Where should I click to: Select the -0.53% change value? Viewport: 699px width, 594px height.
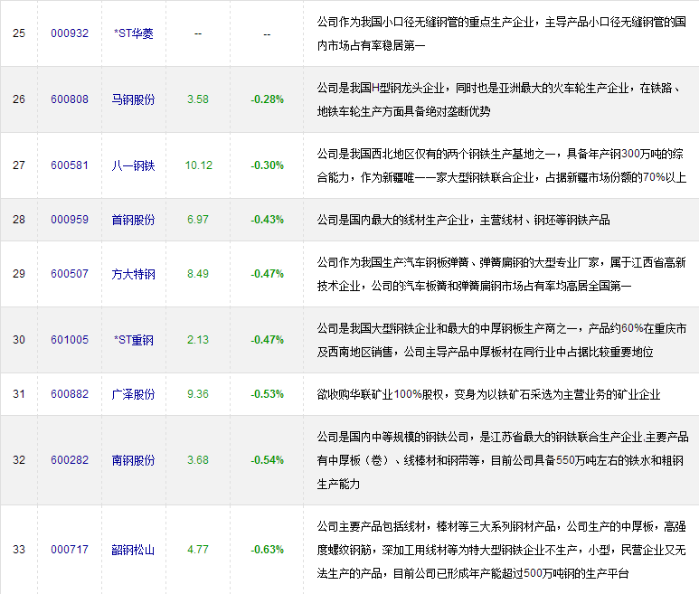tap(267, 394)
